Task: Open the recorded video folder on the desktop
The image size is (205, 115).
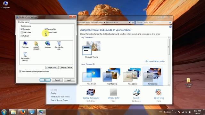Action: click(x=188, y=83)
